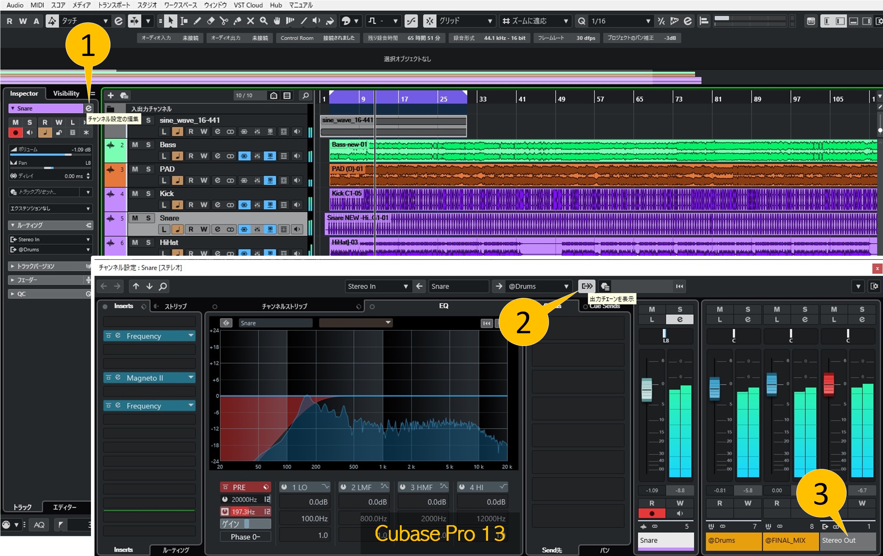Open the トランスポート menu

tap(114, 5)
